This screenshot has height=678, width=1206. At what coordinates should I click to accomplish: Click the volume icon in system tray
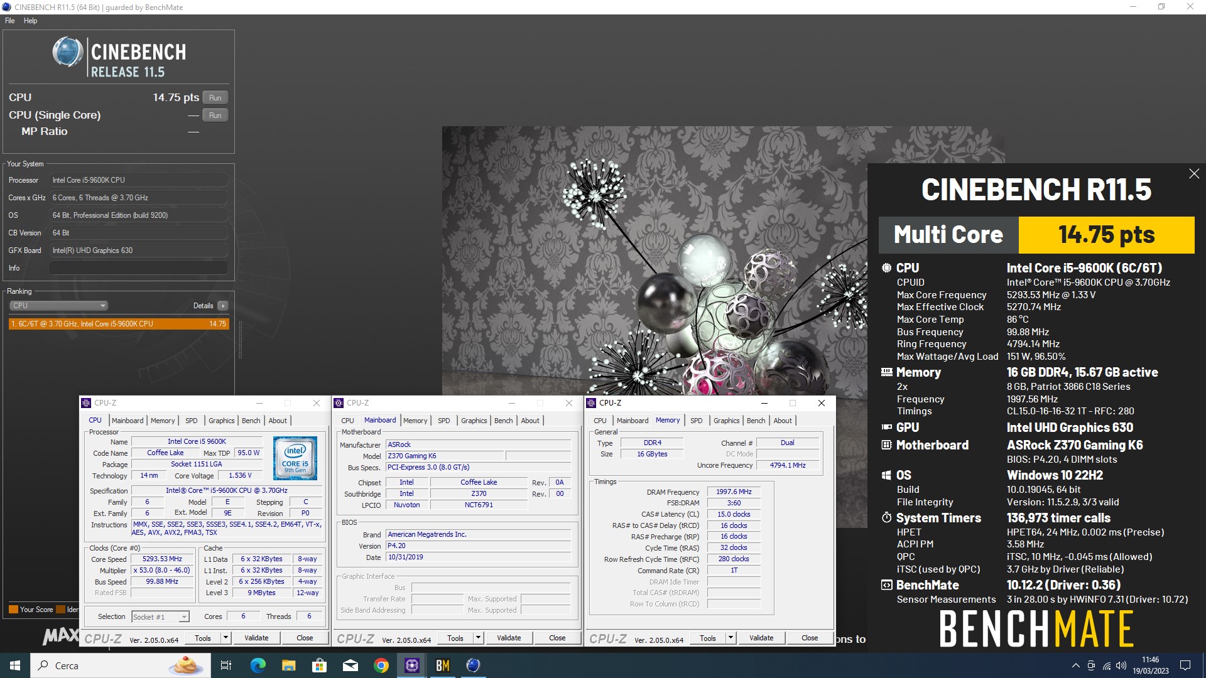click(1121, 665)
